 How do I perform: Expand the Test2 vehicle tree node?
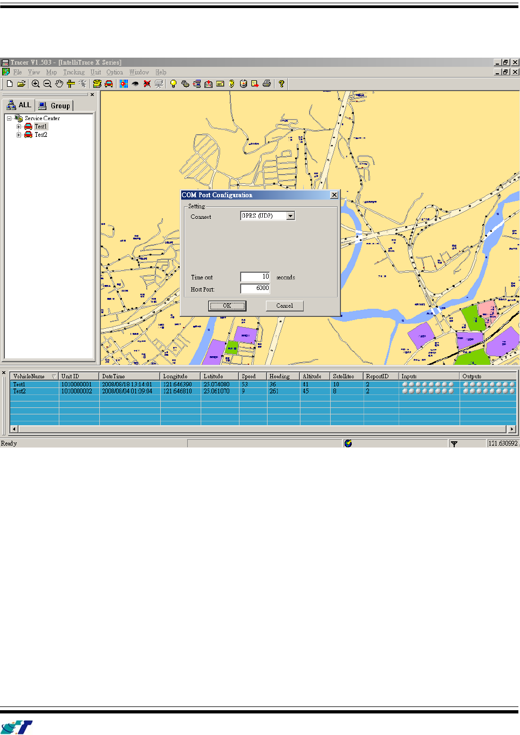19,135
